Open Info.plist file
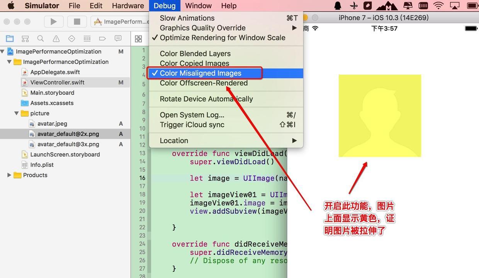Image resolution: width=479 pixels, height=278 pixels. click(42, 165)
